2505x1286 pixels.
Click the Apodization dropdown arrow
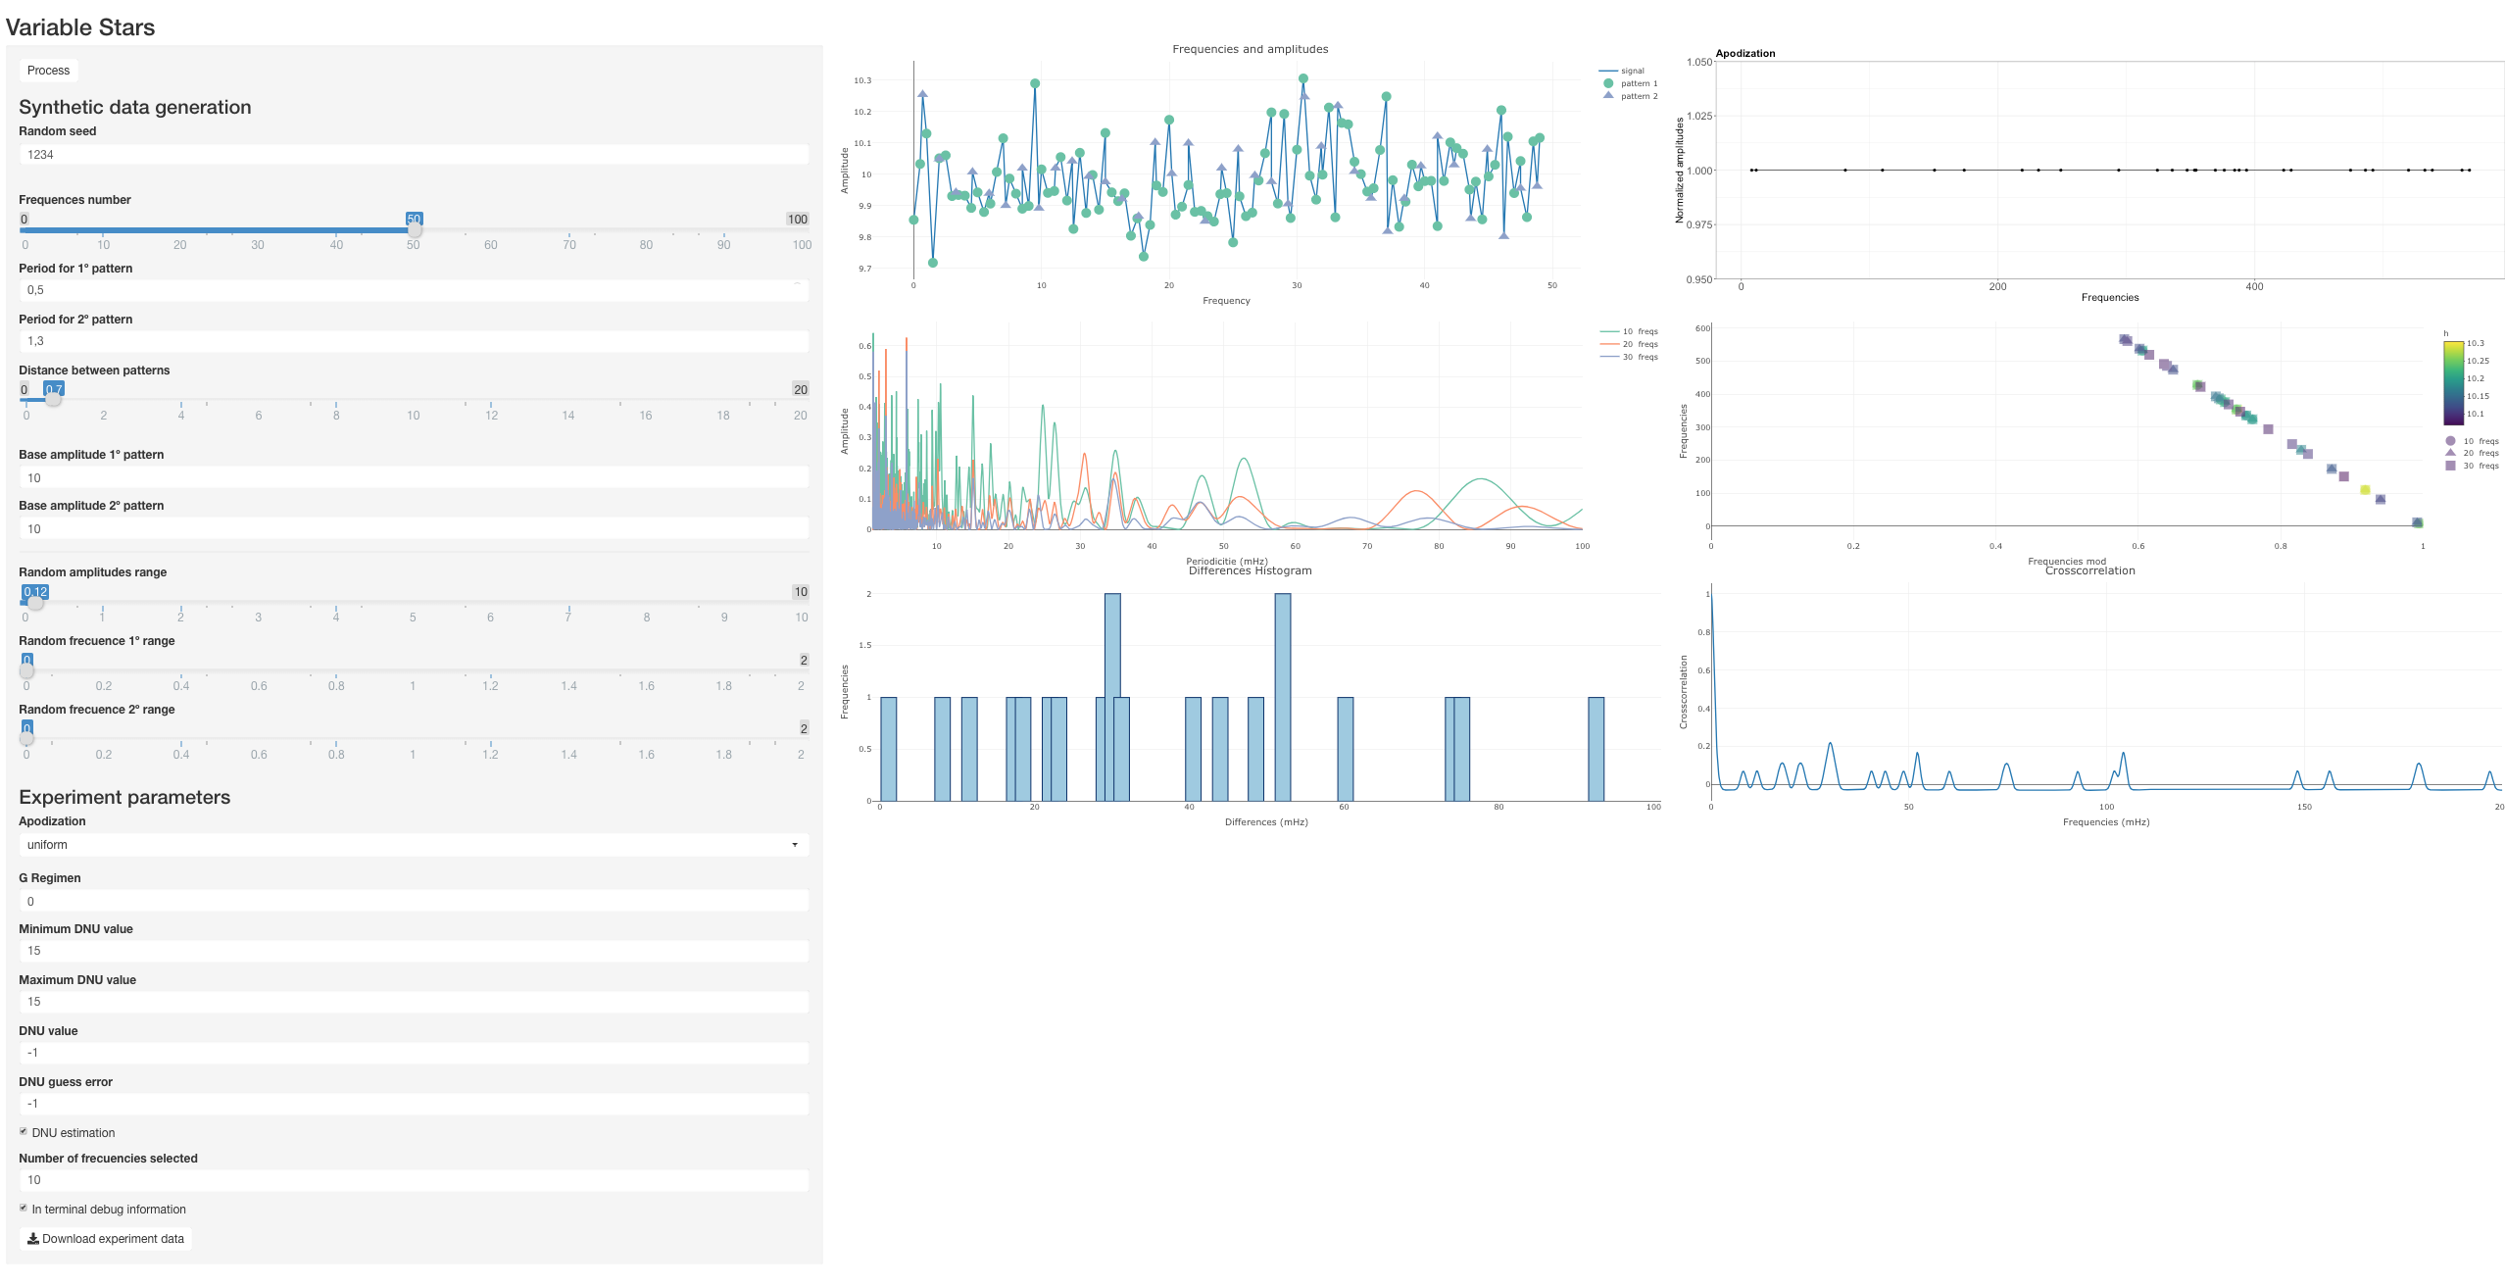tap(794, 845)
